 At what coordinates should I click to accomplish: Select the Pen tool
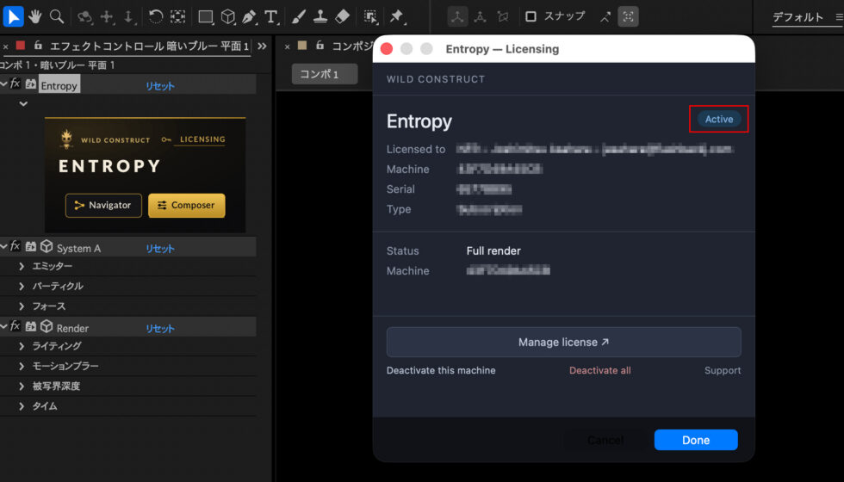249,16
